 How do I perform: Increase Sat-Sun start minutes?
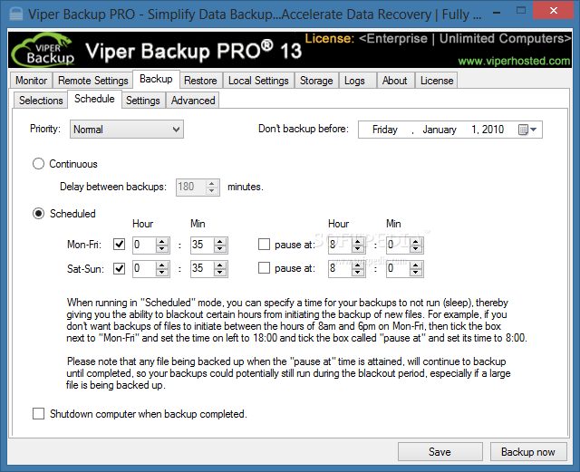[219, 265]
